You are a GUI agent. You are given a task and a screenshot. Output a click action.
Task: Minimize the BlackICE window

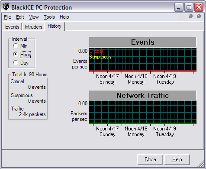pyautogui.click(x=179, y=7)
